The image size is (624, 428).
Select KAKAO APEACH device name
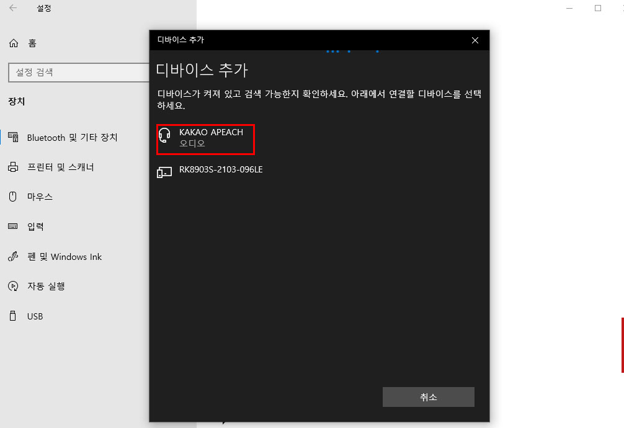point(211,132)
